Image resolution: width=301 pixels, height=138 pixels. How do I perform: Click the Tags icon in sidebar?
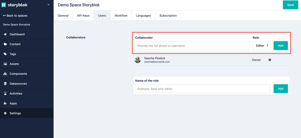click(x=5, y=54)
